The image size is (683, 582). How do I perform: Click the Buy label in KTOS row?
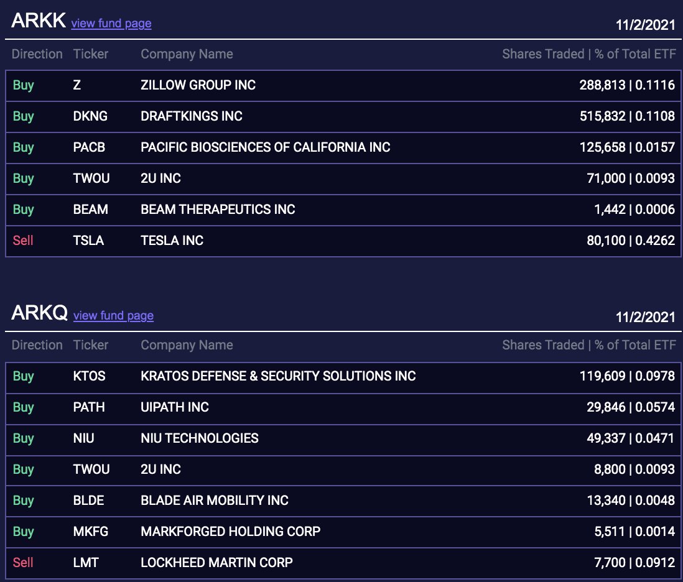pos(24,376)
